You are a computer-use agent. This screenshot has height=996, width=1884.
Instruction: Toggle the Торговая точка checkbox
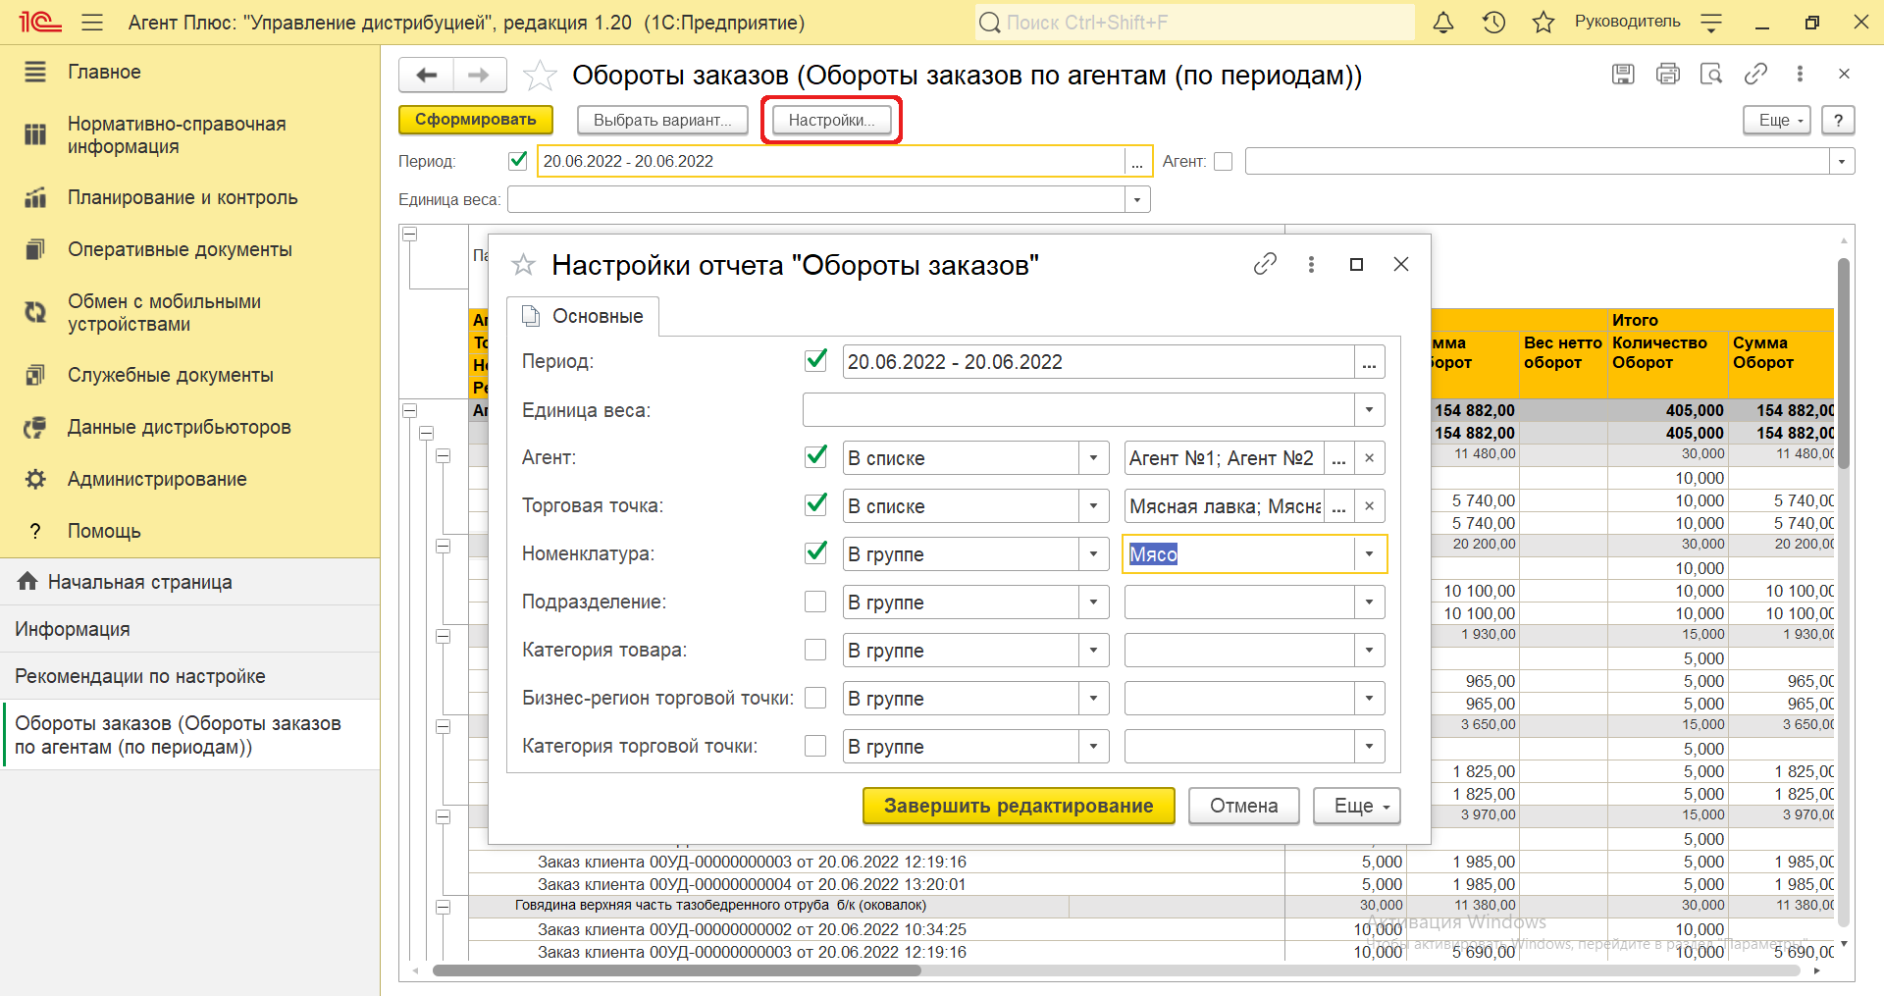(x=815, y=505)
